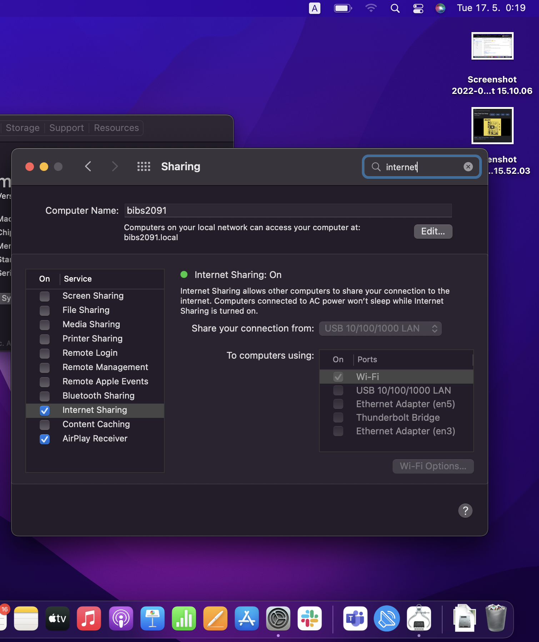Check the Ethernet Adapter (en5) port box

click(338, 404)
